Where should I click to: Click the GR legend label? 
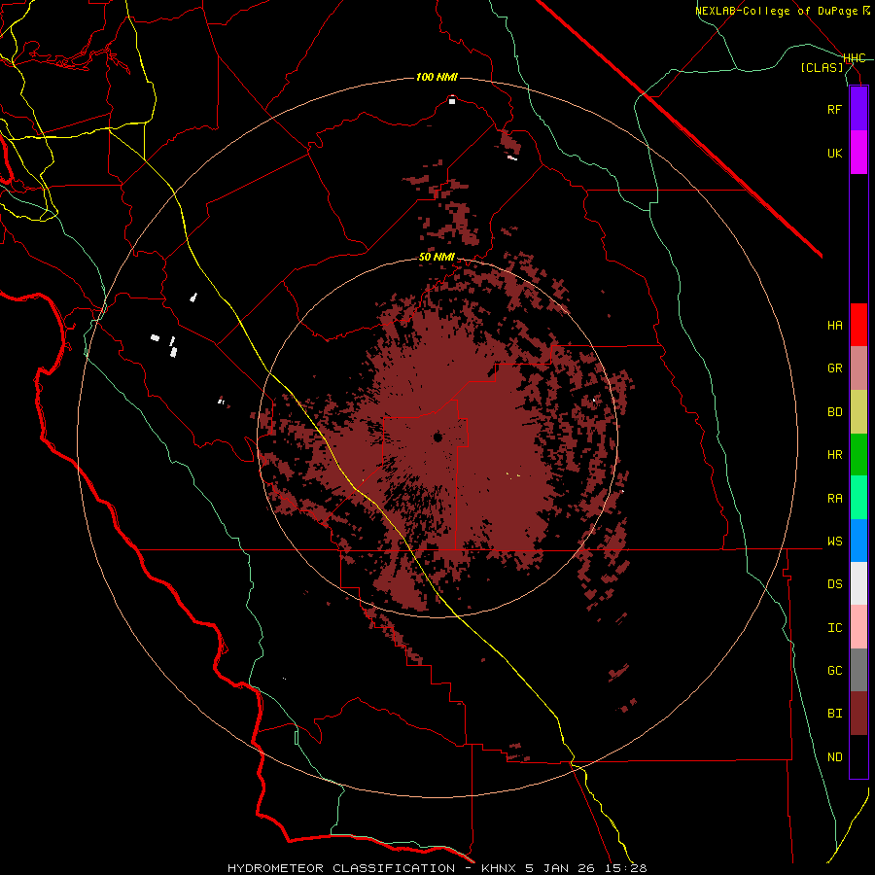click(x=834, y=368)
